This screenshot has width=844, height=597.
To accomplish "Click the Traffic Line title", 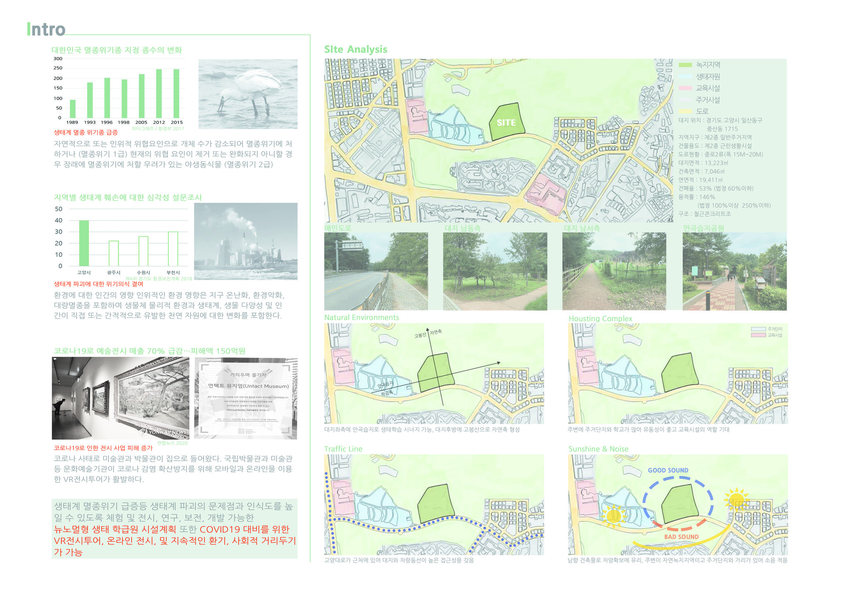I will coord(343,449).
